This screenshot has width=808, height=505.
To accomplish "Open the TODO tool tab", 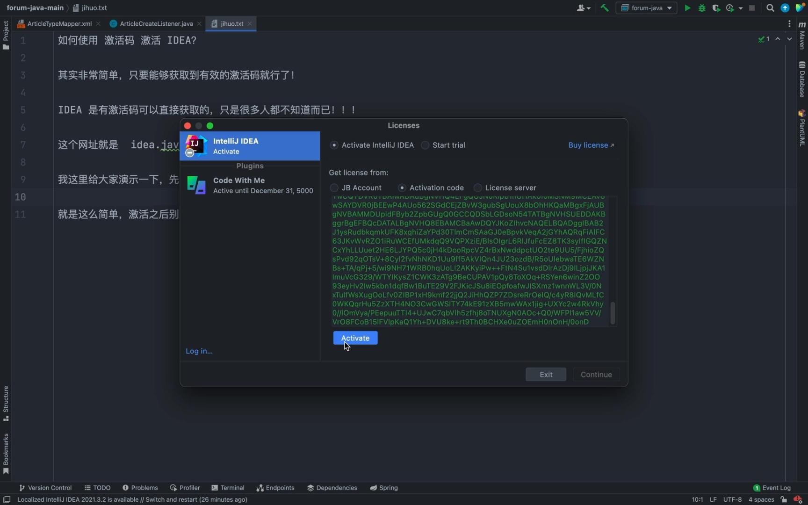I will coord(97,488).
